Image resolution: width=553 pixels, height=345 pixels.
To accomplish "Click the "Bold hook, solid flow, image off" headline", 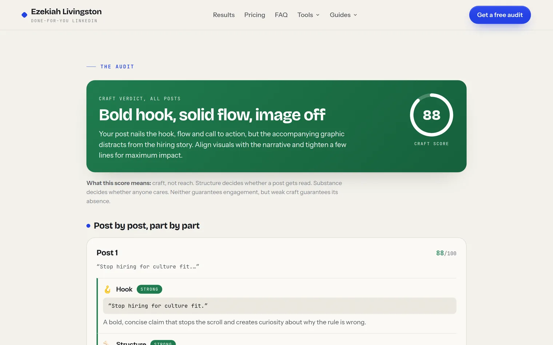I will (212, 115).
